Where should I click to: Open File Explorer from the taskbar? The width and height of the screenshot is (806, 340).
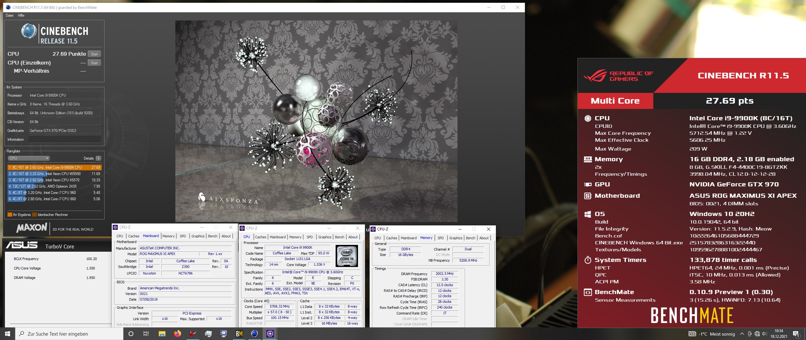(162, 334)
